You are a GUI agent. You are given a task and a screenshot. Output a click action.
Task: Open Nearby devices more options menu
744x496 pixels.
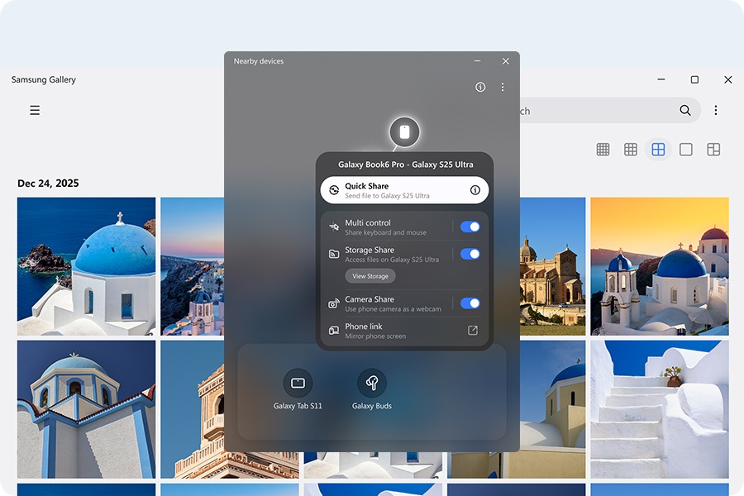click(503, 87)
